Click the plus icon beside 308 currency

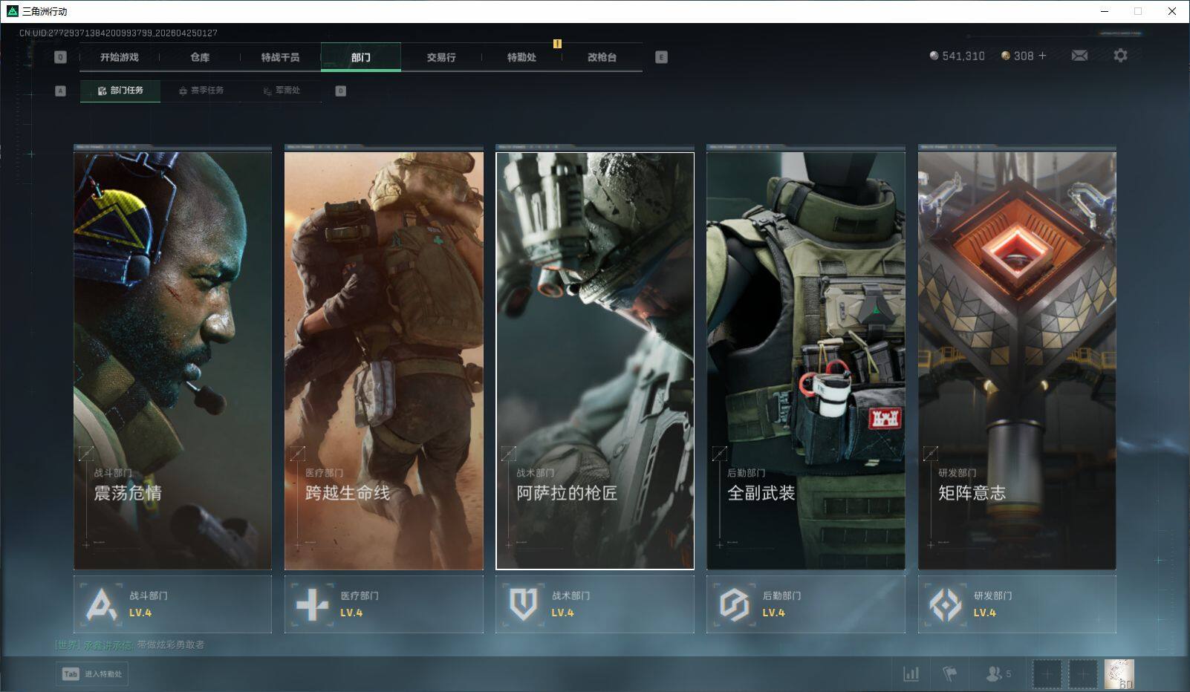click(1042, 56)
